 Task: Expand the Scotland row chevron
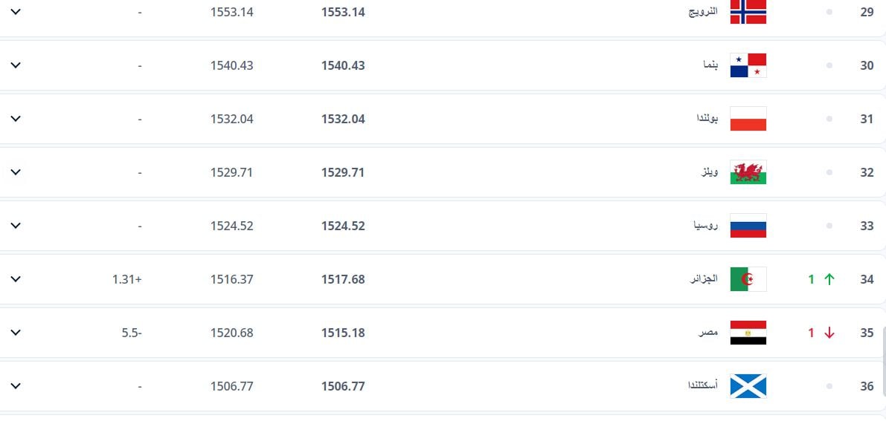(x=16, y=386)
